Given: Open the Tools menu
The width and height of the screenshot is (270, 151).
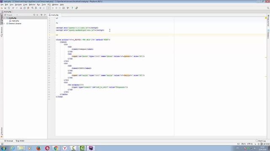Looking at the screenshot, I should coord(44,5).
